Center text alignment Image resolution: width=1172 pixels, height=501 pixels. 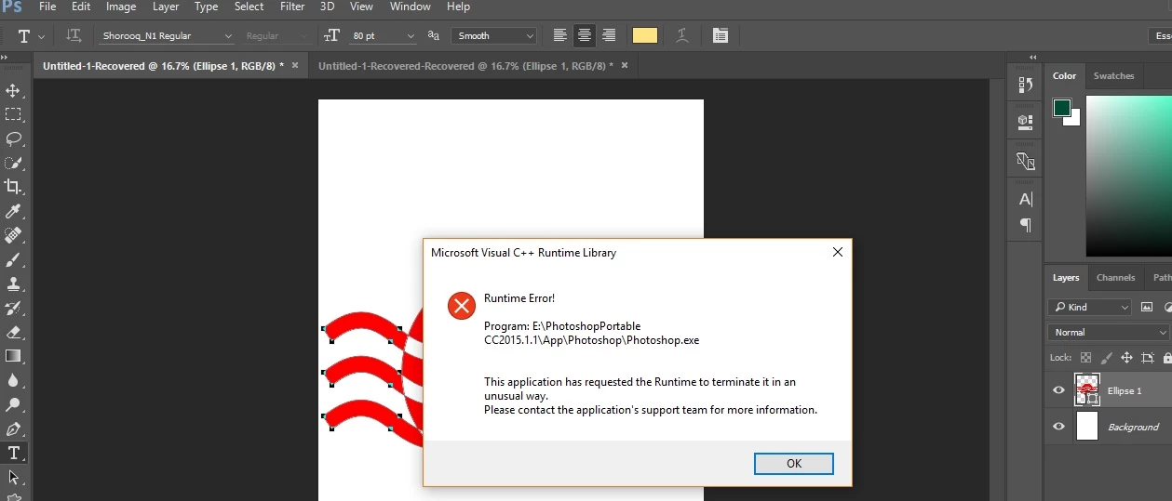click(x=585, y=35)
